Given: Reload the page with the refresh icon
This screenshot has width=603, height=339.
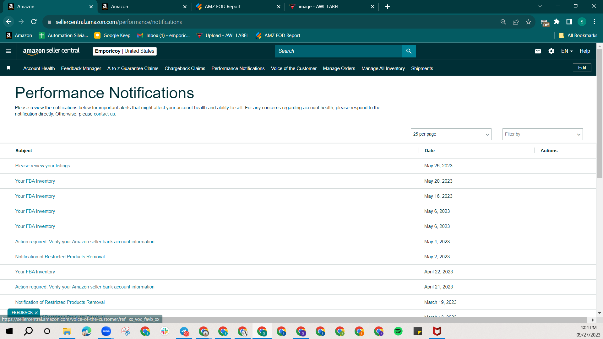Looking at the screenshot, I should click(34, 22).
